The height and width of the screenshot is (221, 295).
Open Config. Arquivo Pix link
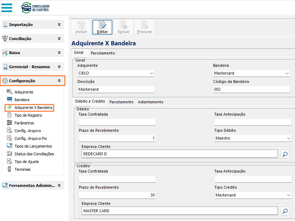[31, 138]
